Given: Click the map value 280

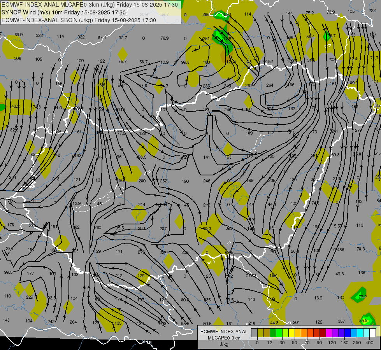Looking at the screenshot, I should point(142,181).
